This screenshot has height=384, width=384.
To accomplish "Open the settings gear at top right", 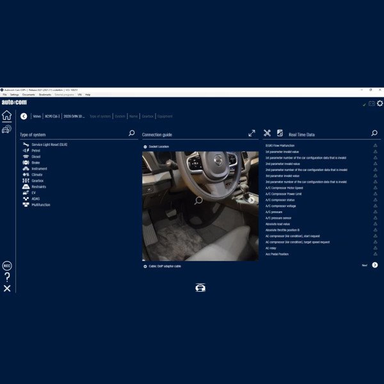I will coord(380,104).
